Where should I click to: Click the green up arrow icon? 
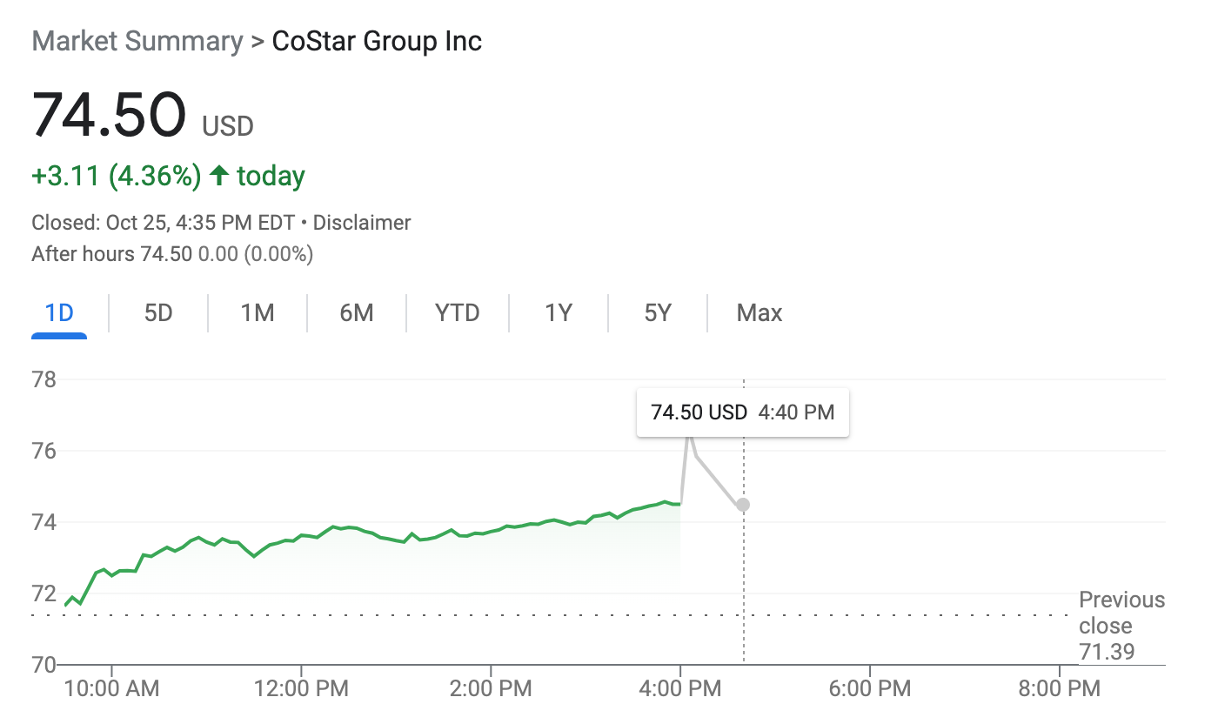coord(219,176)
